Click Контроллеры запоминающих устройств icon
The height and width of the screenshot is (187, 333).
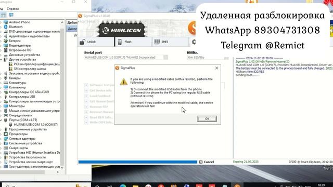[6, 101]
